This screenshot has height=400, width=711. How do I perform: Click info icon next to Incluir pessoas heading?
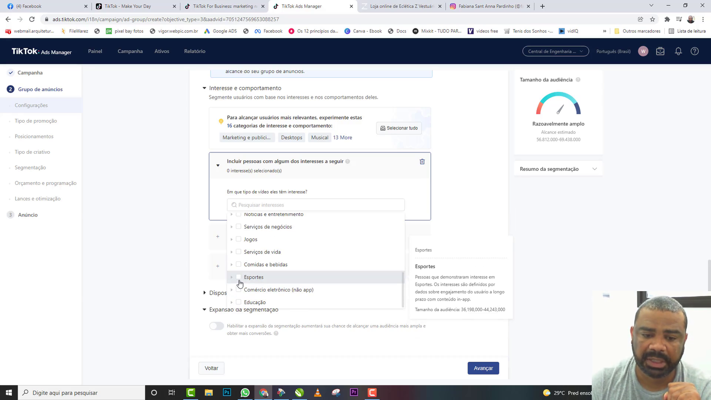click(348, 161)
